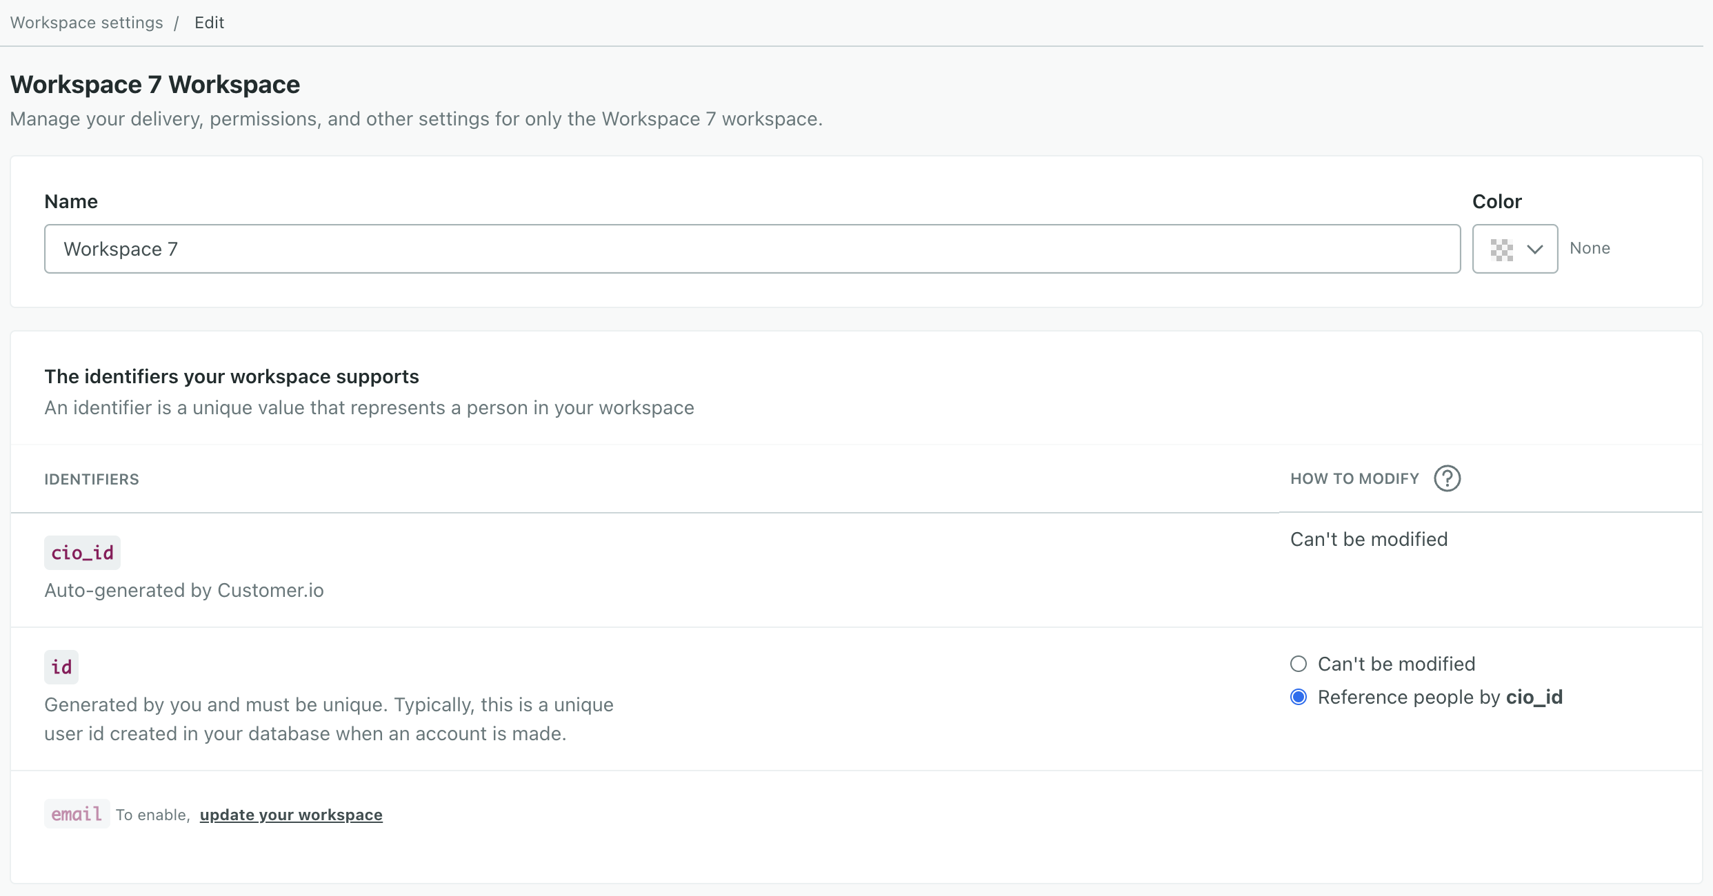Click the checkered color swatch
1713x896 pixels.
click(1501, 250)
